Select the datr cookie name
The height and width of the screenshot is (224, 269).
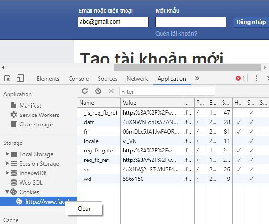pos(89,122)
